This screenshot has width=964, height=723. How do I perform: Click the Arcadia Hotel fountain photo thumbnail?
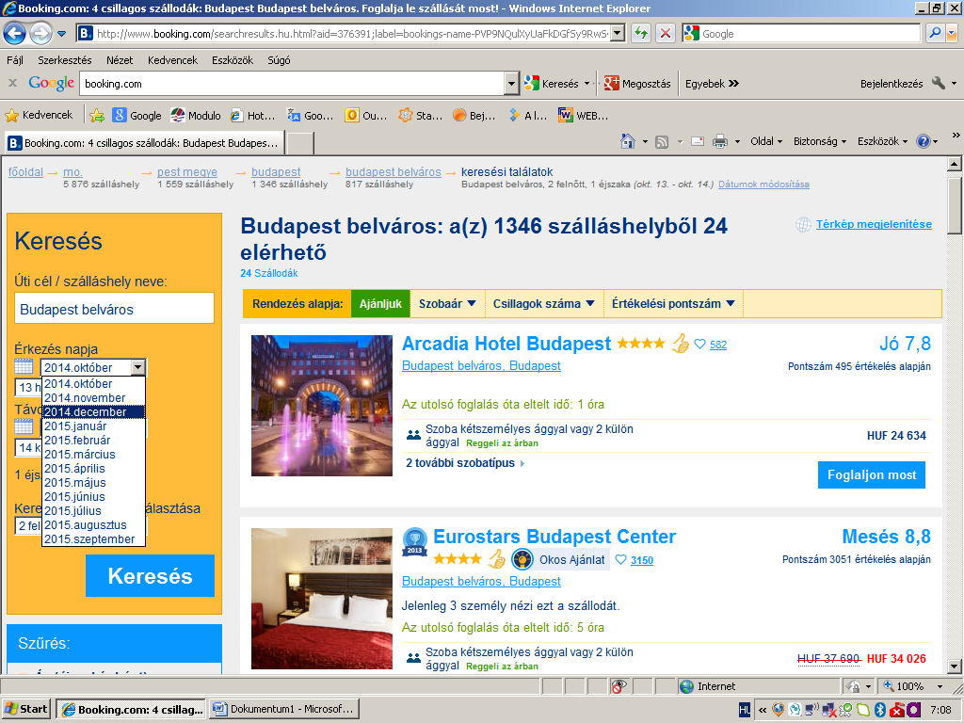322,405
